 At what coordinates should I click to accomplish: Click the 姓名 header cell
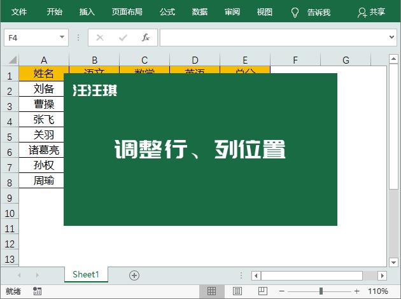(44, 74)
